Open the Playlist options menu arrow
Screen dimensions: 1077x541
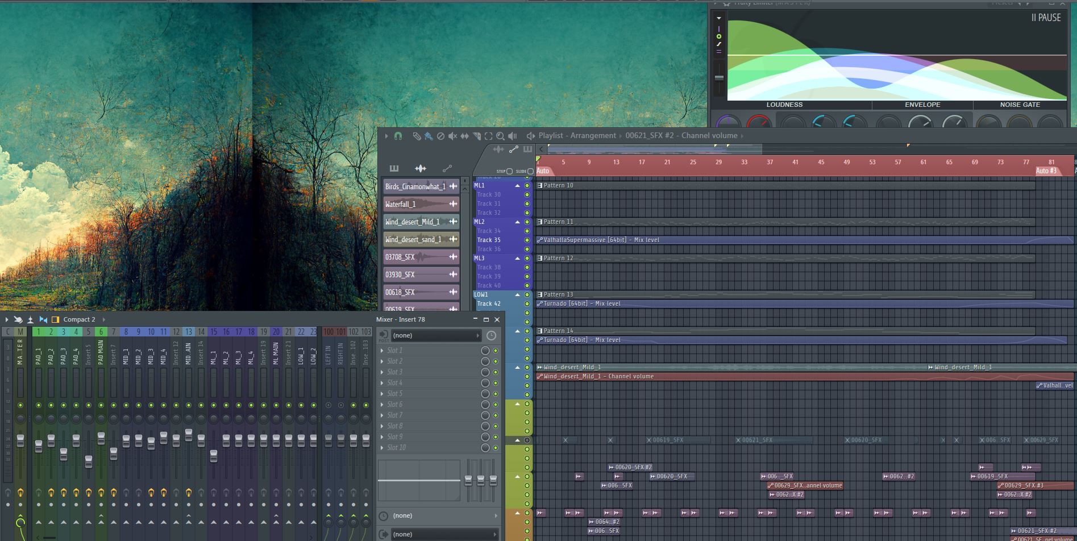(386, 136)
